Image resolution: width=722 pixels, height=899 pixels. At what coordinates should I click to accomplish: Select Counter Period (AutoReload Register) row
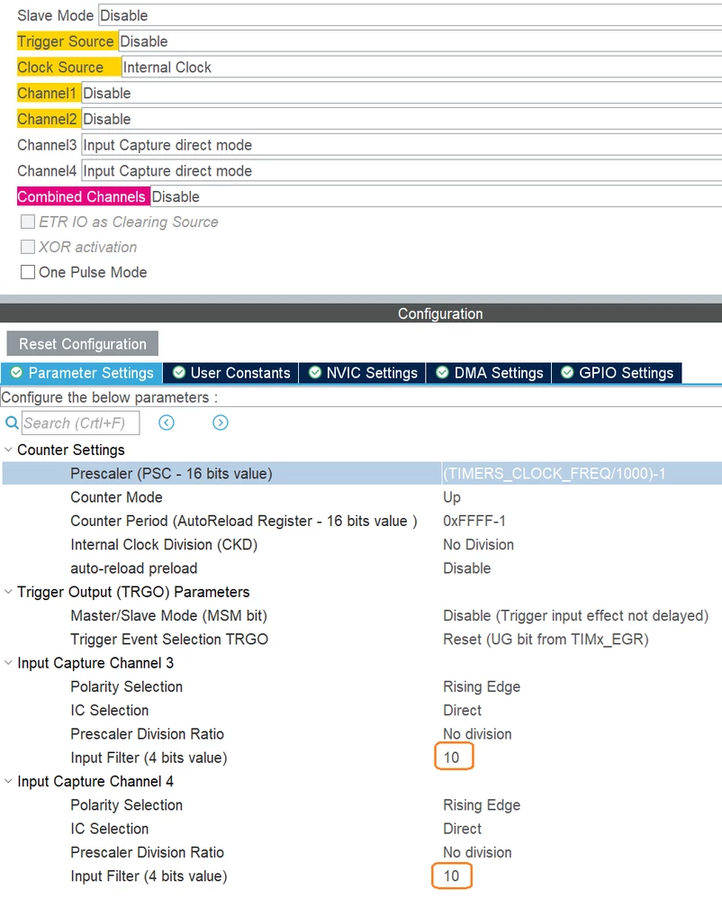(x=362, y=521)
